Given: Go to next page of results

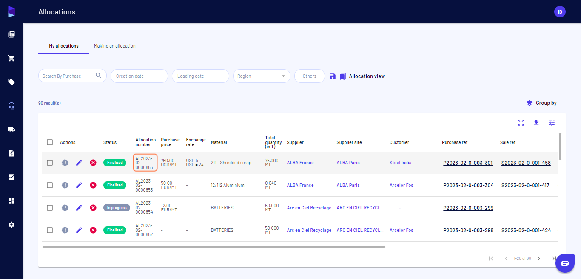Looking at the screenshot, I should point(539,259).
